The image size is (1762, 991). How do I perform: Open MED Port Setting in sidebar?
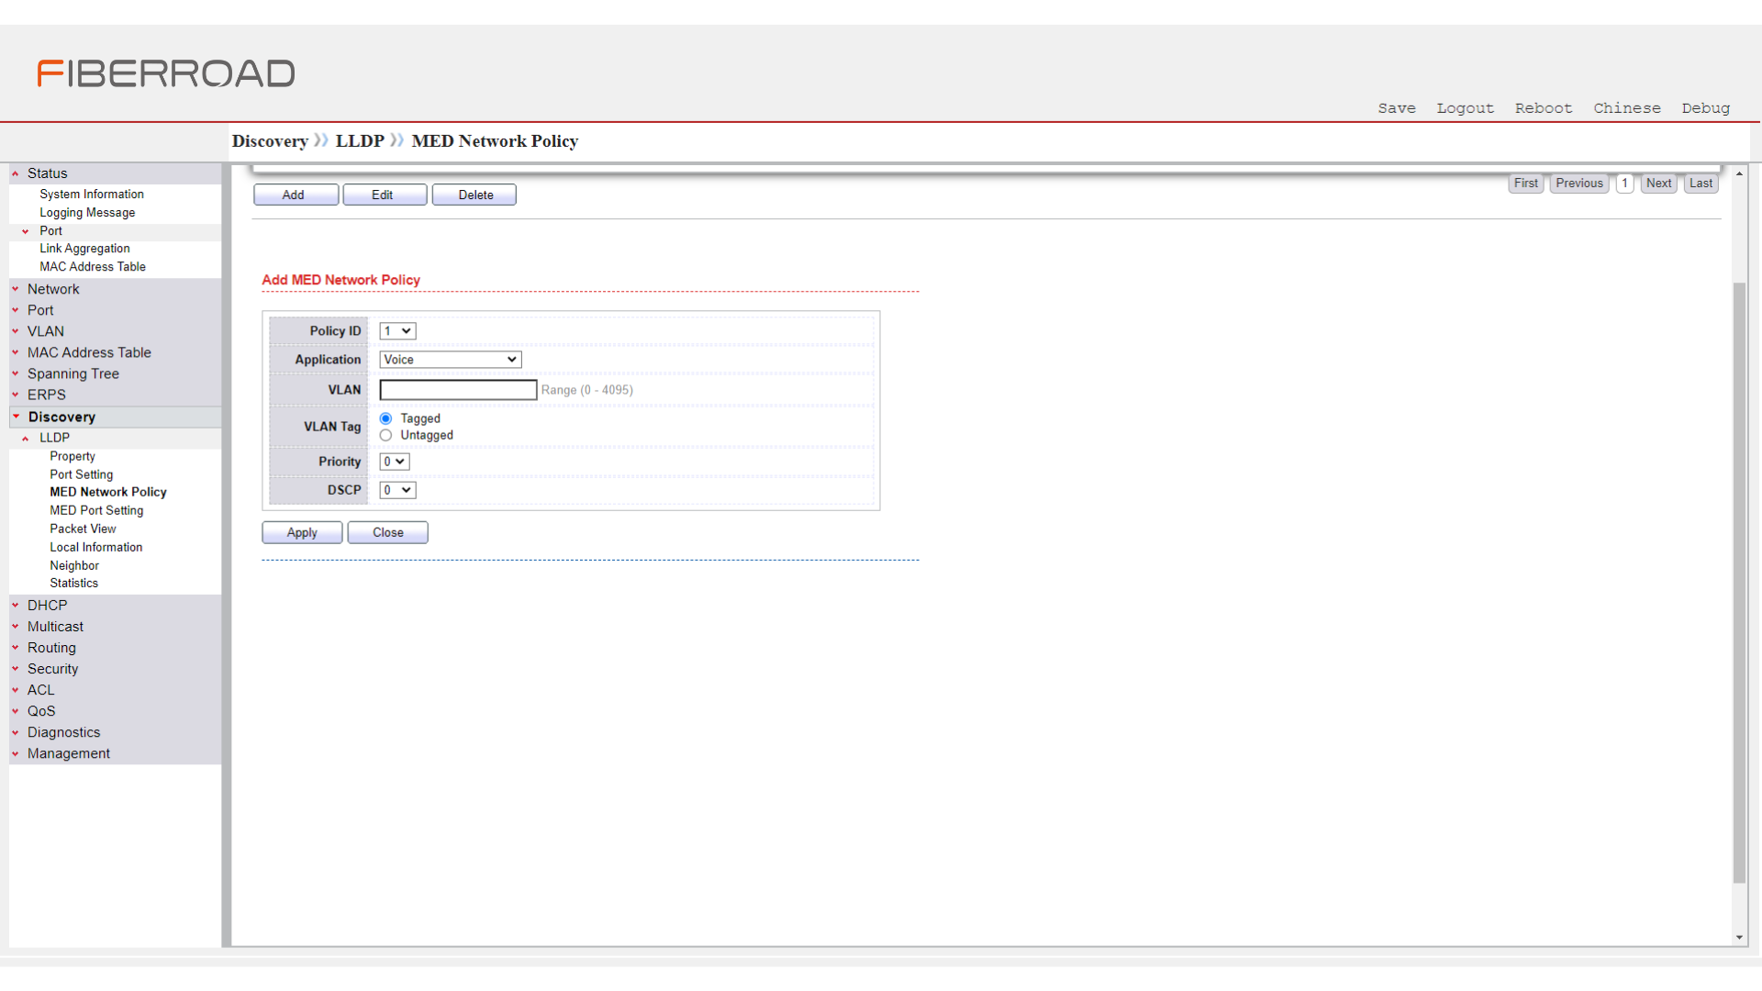pos(96,511)
